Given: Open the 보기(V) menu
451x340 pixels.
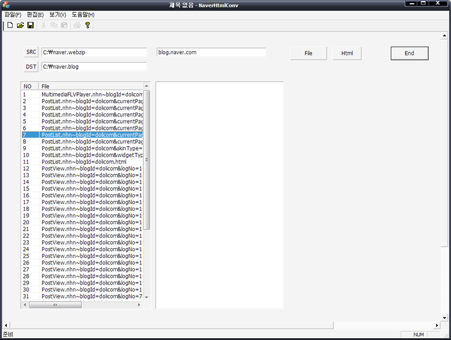Looking at the screenshot, I should click(x=57, y=15).
